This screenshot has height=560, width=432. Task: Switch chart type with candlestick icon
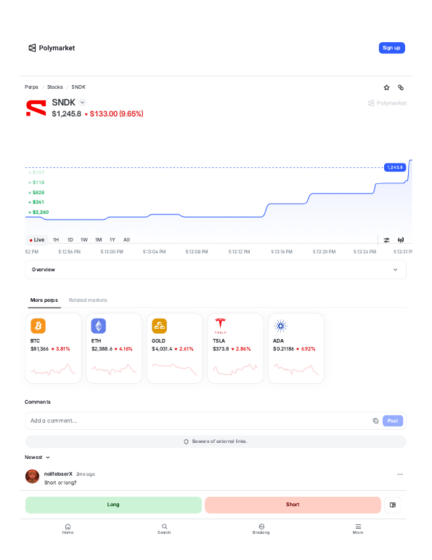(401, 240)
